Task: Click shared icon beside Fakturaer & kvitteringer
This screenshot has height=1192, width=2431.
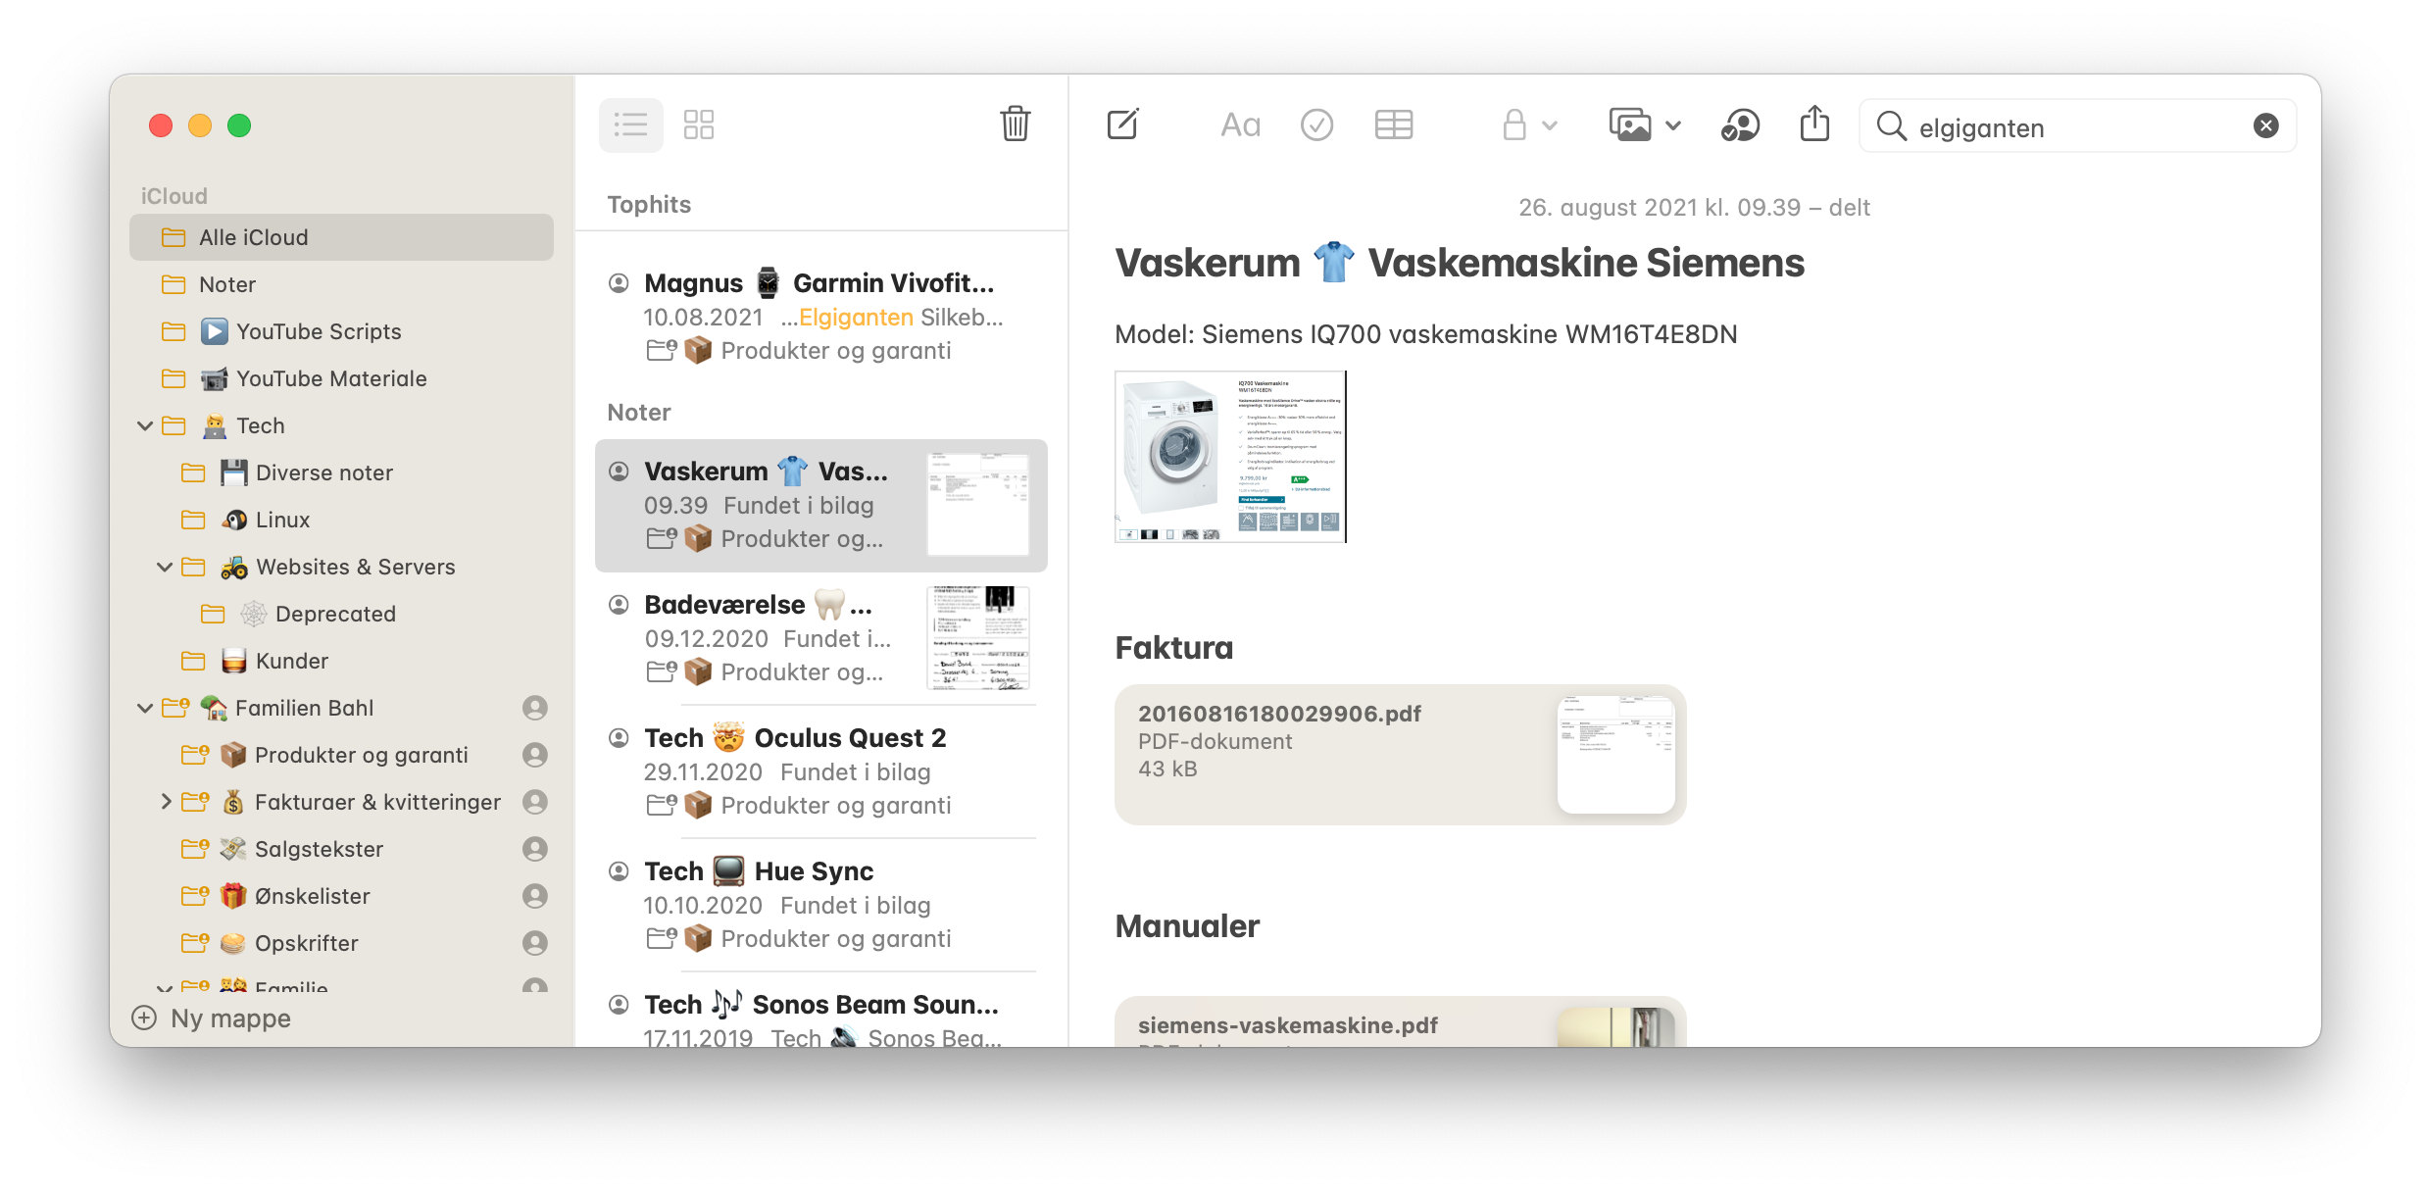Action: (x=534, y=802)
